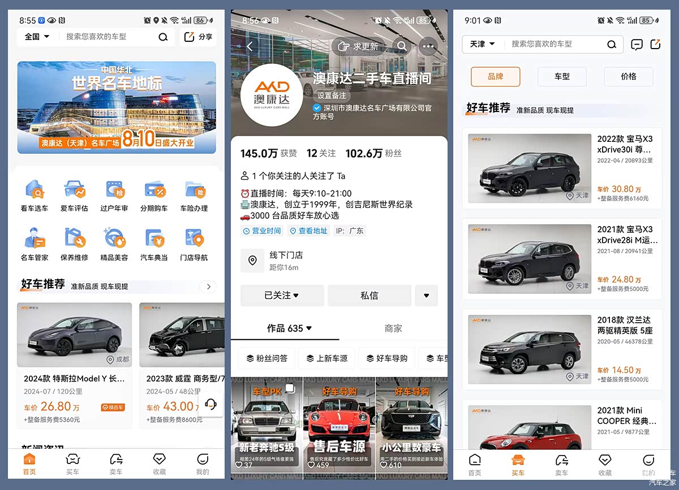Toggle the 已关注 follow status button
Image resolution: width=679 pixels, height=490 pixels.
[x=282, y=296]
